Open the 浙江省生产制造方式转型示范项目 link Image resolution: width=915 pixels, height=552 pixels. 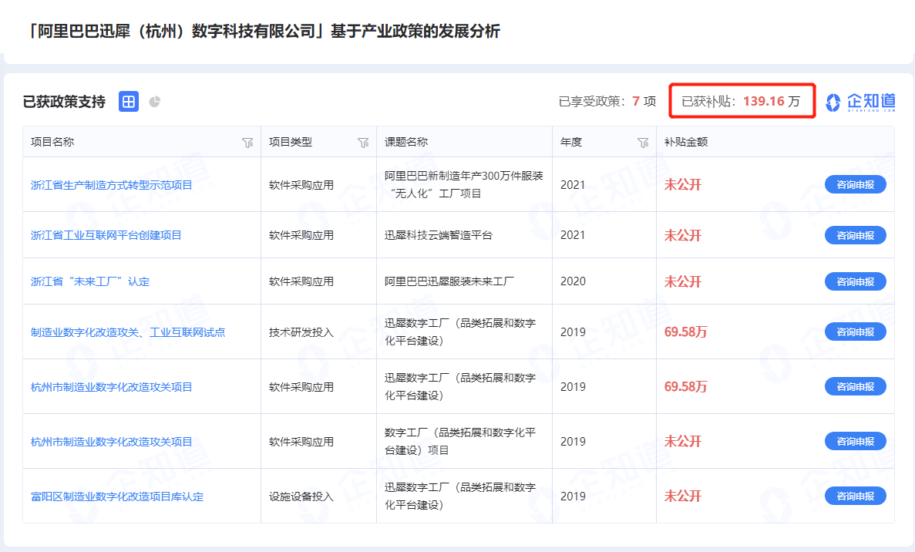click(x=112, y=185)
